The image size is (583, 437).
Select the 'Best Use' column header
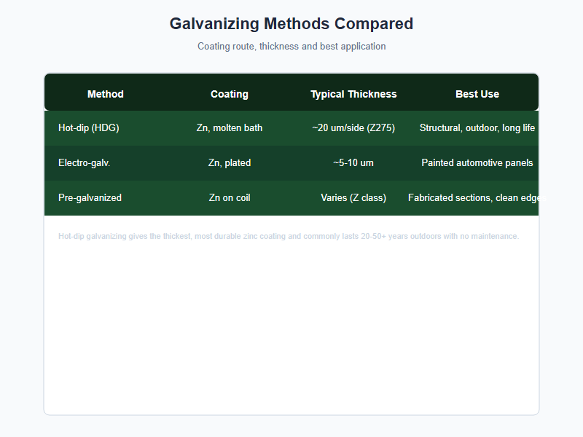[477, 94]
